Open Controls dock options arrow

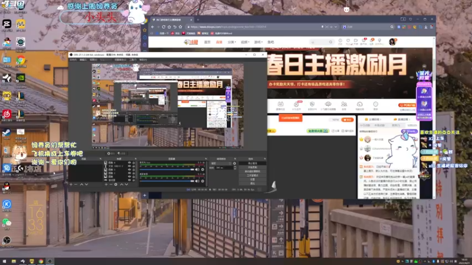pyautogui.click(x=265, y=158)
